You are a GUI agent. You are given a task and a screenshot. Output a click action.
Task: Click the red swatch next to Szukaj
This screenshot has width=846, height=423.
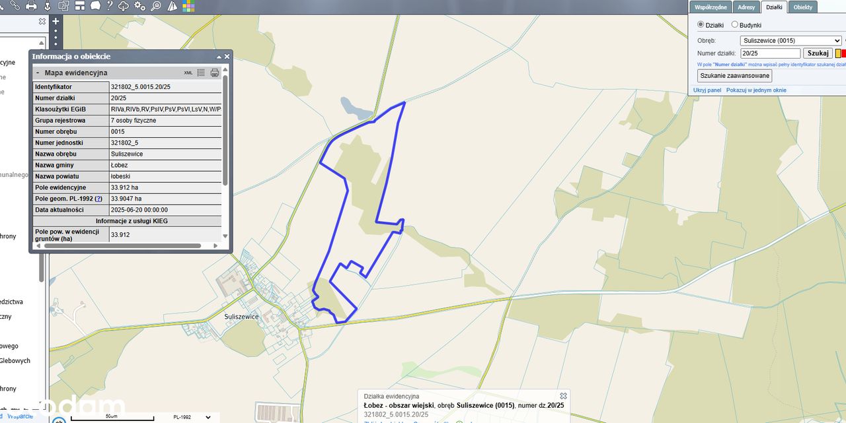[x=843, y=53]
